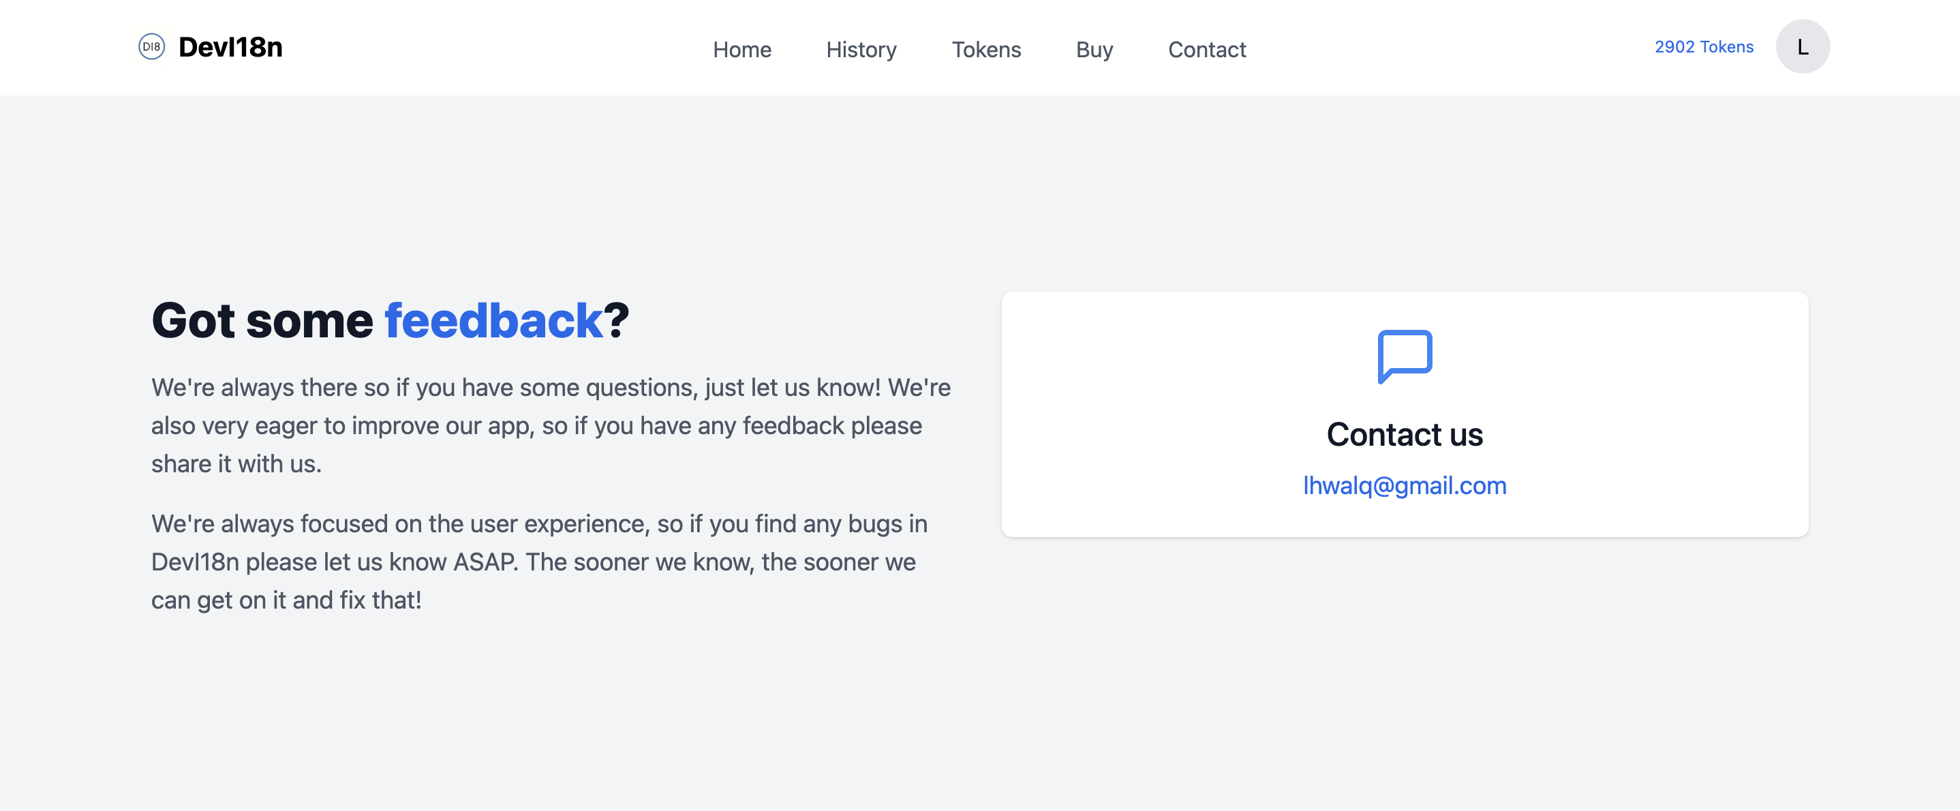The width and height of the screenshot is (1960, 811).
Task: Click the round DI8 logo icon
Action: point(151,46)
